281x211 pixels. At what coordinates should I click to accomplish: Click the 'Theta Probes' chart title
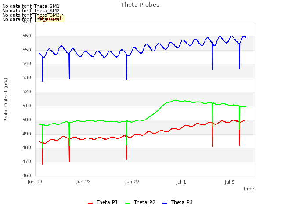click(140, 5)
